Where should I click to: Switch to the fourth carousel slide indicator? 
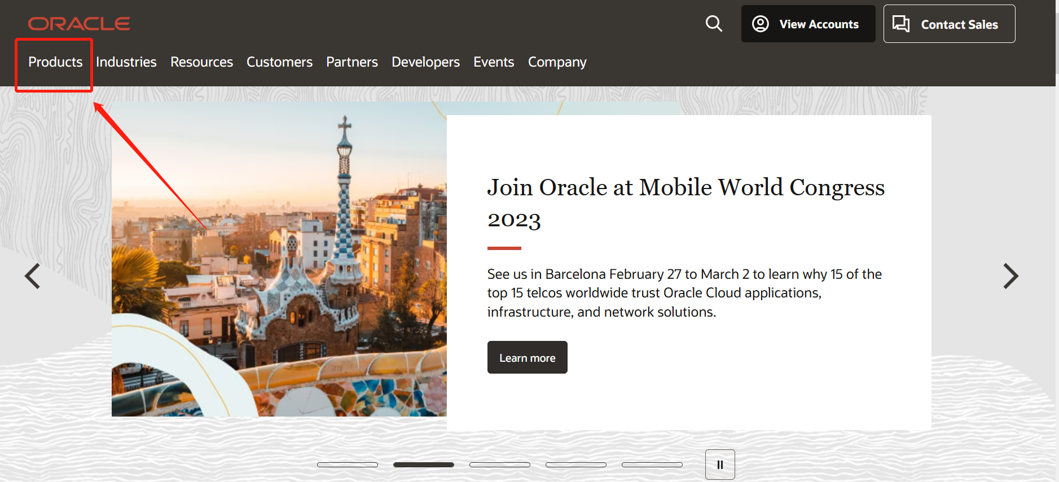576,465
